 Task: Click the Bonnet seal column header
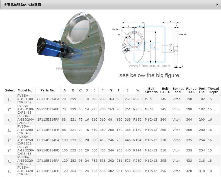coord(178,90)
